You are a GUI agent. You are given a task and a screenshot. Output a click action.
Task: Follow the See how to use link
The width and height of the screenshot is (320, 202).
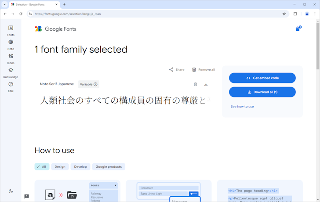pos(242,107)
